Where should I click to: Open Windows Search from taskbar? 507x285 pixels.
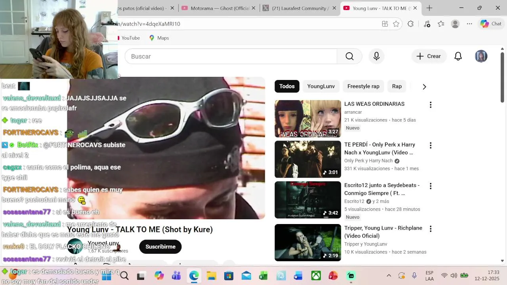tap(124, 276)
